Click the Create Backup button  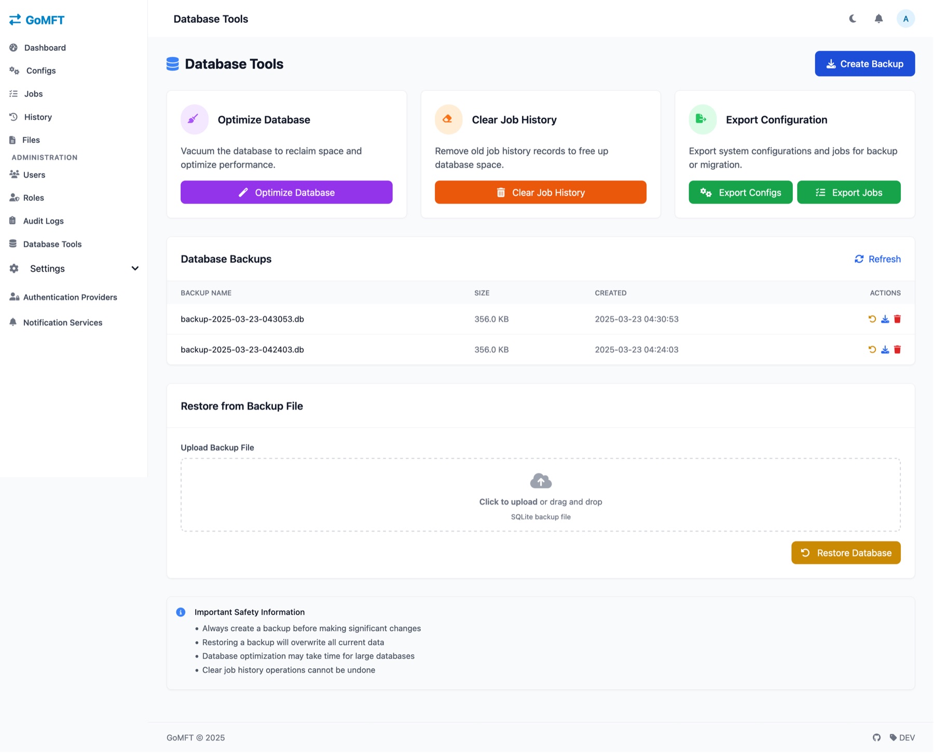click(x=864, y=64)
